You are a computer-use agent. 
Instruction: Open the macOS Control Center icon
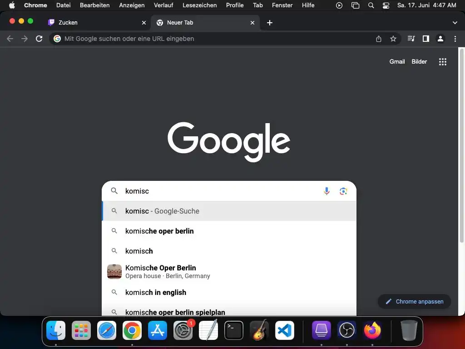386,5
